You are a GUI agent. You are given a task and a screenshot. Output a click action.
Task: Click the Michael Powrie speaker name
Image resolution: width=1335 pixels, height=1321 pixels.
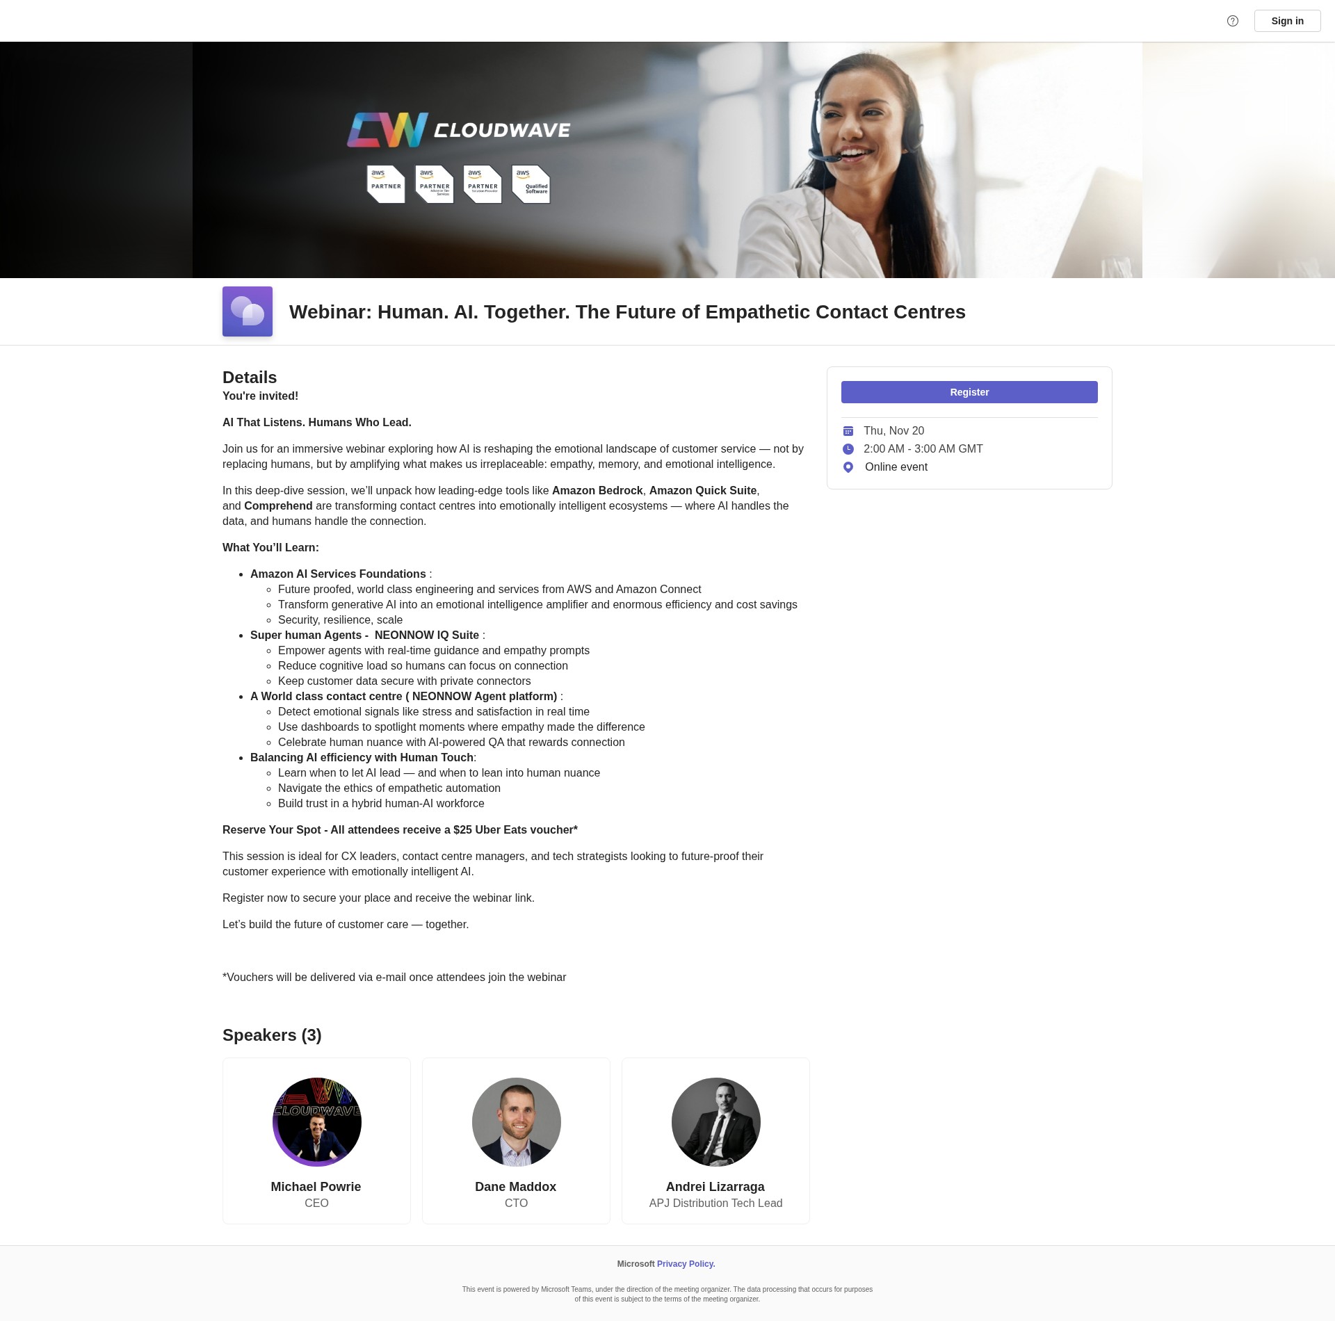[x=316, y=1187]
